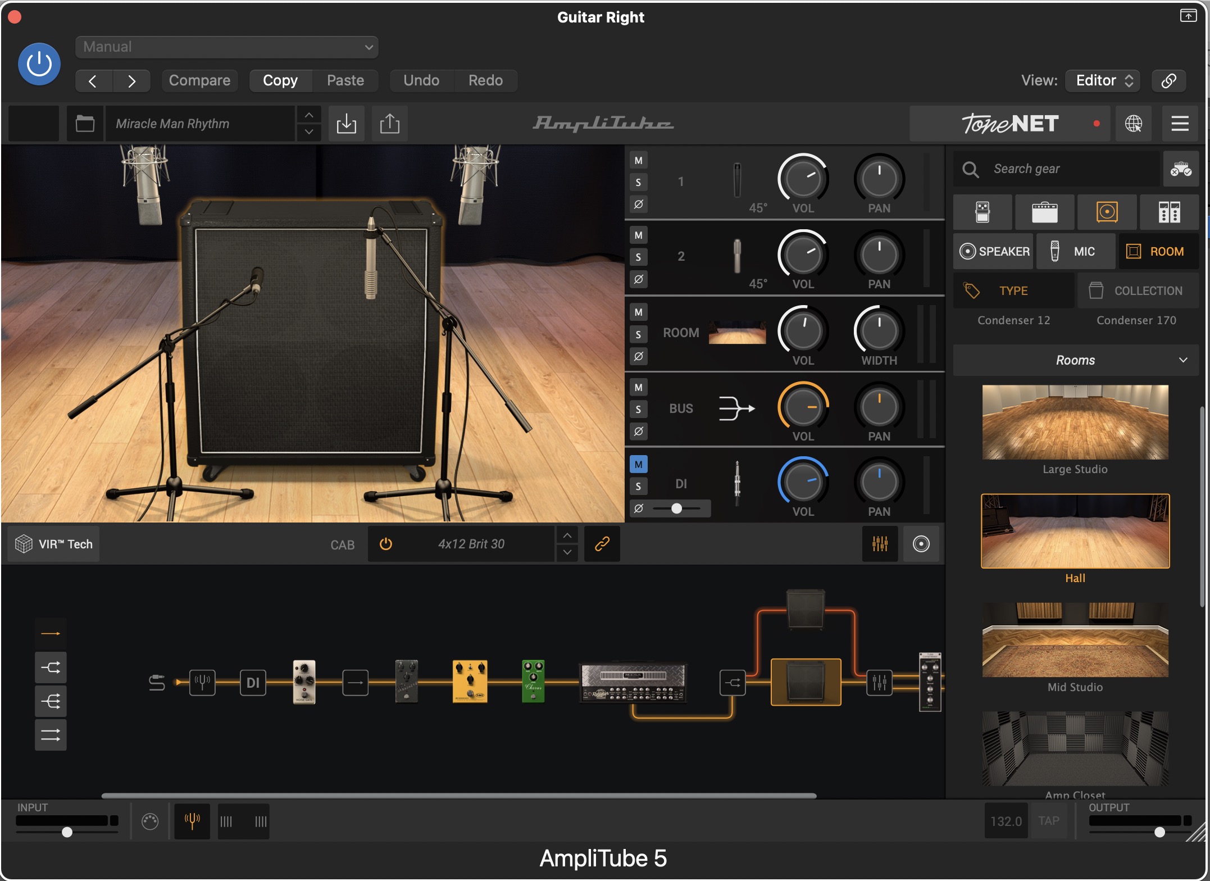Click the Redo button
The width and height of the screenshot is (1210, 881).
coord(485,81)
